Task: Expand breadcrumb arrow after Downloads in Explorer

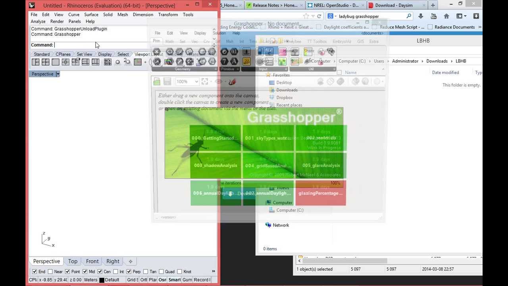Action: [452, 61]
